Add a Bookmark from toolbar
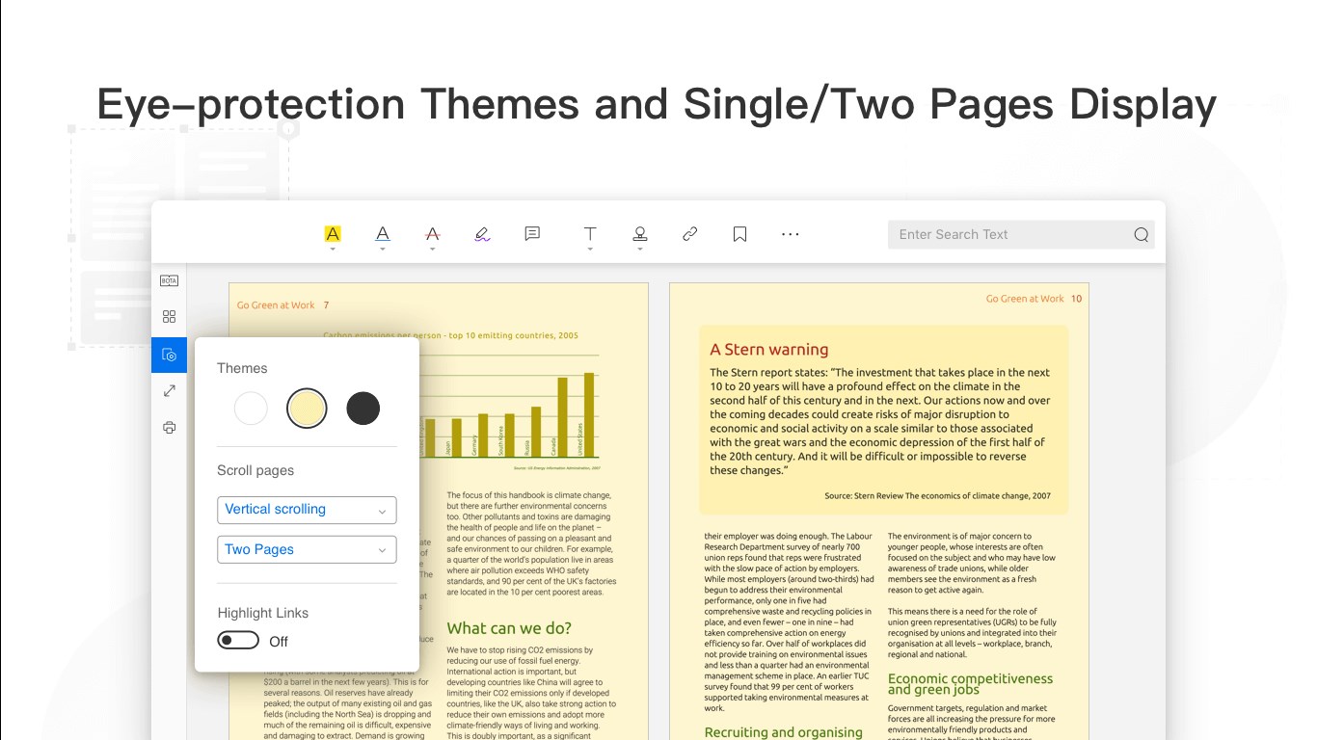The width and height of the screenshot is (1317, 740). click(740, 233)
